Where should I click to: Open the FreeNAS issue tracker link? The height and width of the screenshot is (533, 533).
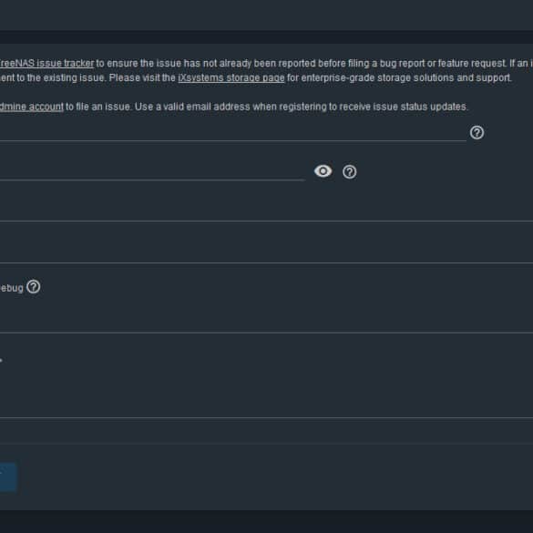[46, 63]
